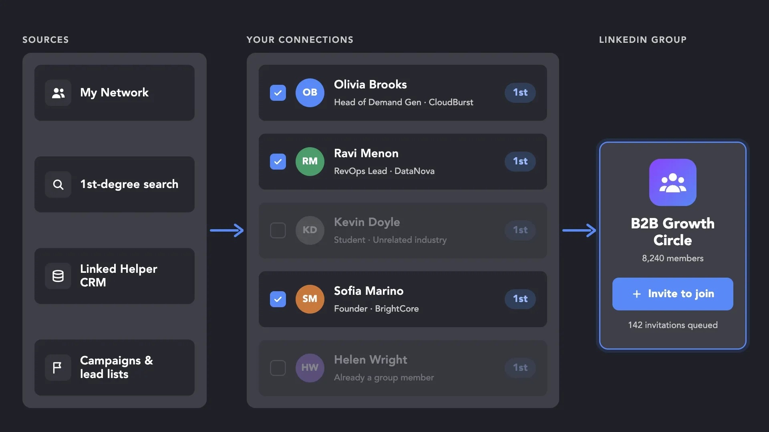Image resolution: width=769 pixels, height=432 pixels.
Task: Click the 1st-degree search magnifier icon
Action: pos(58,184)
